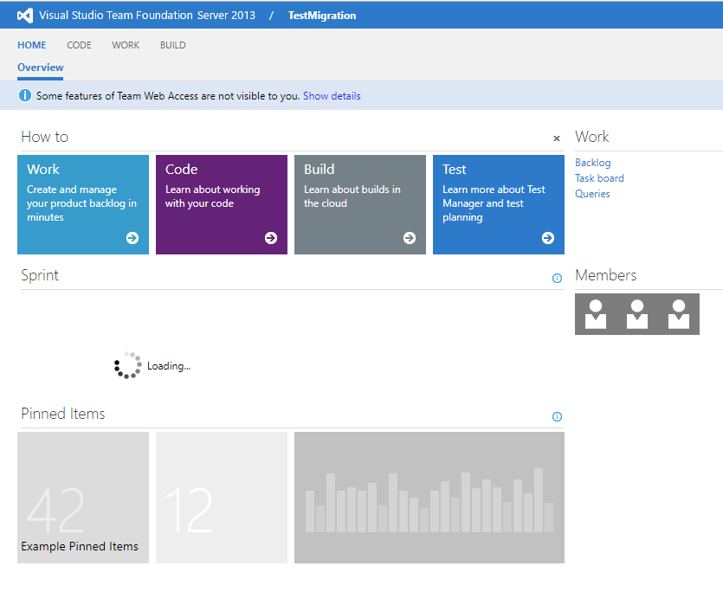Viewport: 723px width, 598px height.
Task: Click the Members heading
Action: 605,275
